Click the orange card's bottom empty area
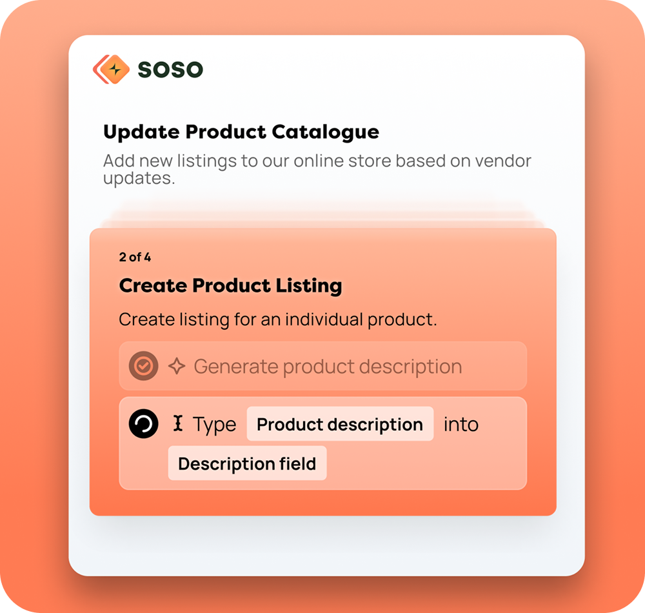Viewport: 645px width, 613px height. coord(322,503)
